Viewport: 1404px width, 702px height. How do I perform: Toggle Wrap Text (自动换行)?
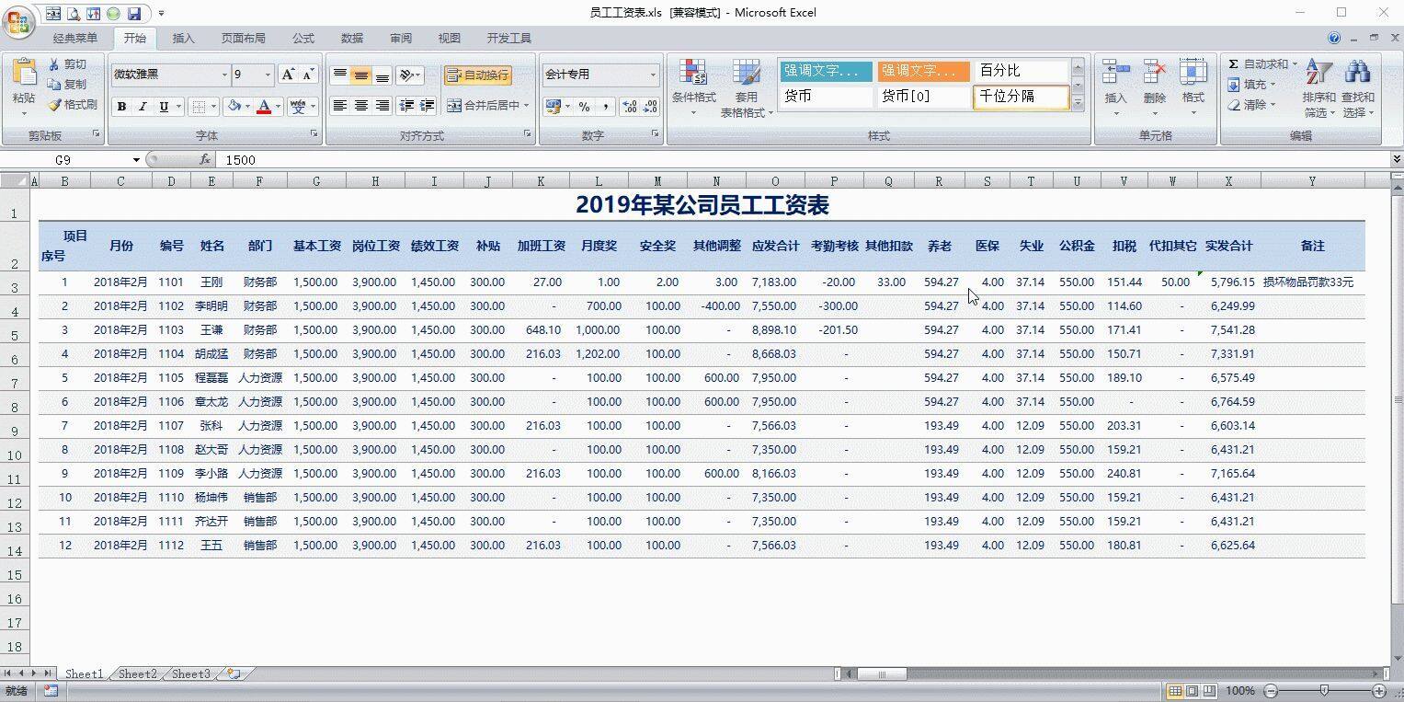click(478, 75)
